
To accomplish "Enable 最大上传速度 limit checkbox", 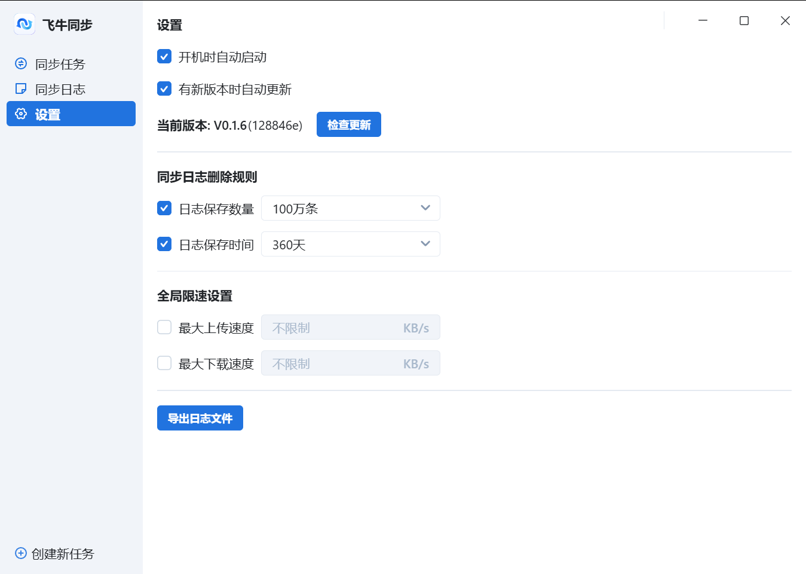I will 164,327.
